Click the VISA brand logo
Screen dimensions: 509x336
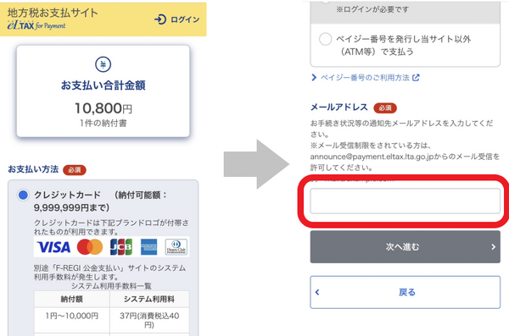click(x=53, y=247)
